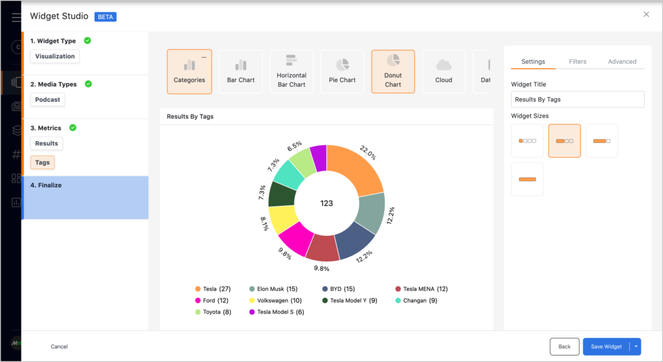
Task: Select the half width widget size
Action: click(565, 141)
